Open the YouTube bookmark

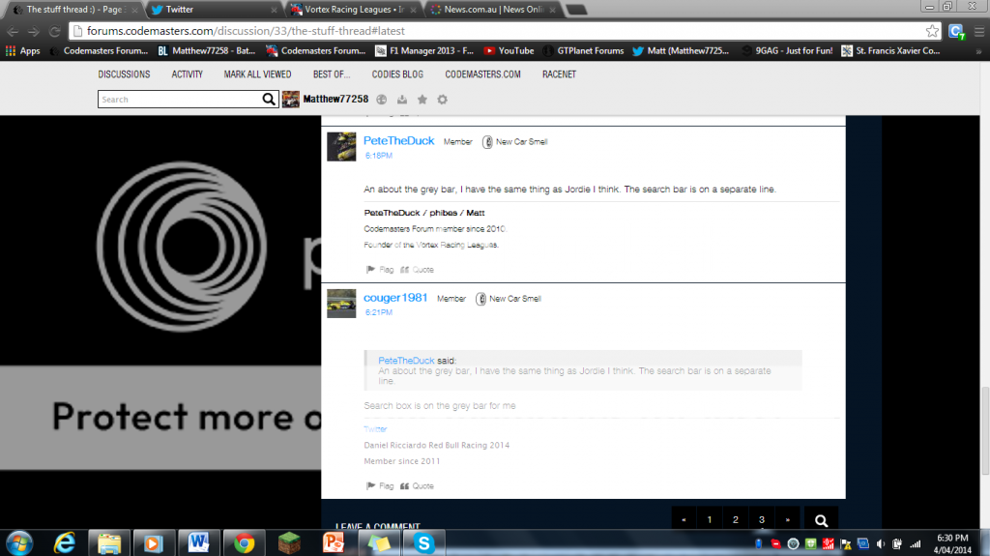[x=509, y=51]
